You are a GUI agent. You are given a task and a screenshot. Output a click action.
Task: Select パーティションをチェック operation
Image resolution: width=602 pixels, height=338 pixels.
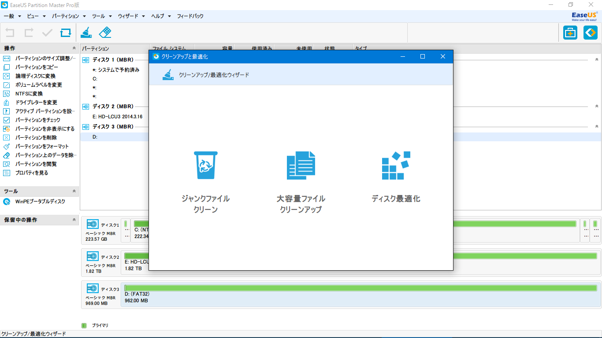tap(32, 120)
